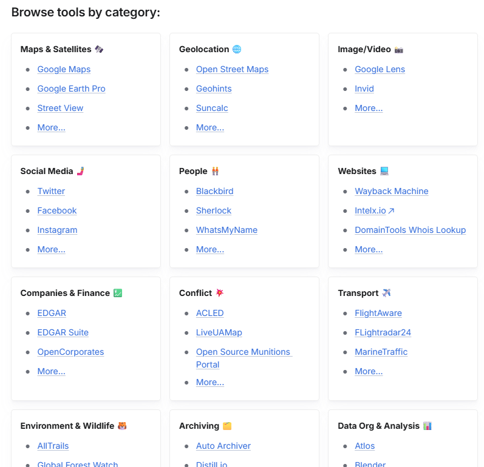Click the satellite emoji beside Maps & Satellites

click(x=99, y=49)
